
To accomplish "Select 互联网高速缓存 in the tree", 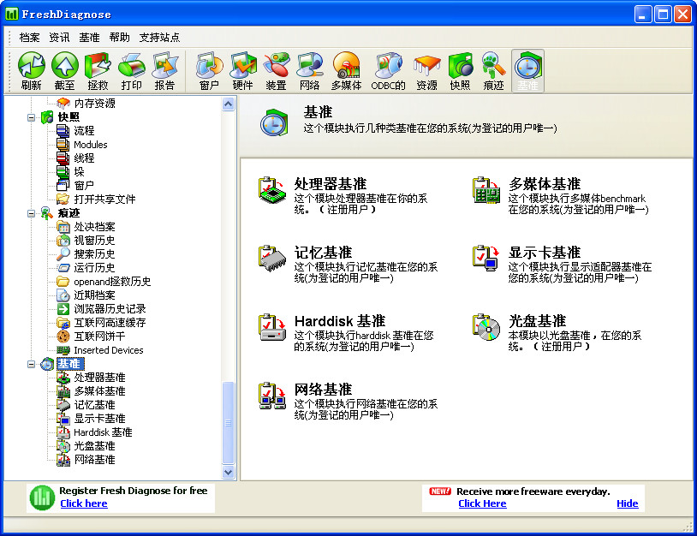I will coord(110,323).
